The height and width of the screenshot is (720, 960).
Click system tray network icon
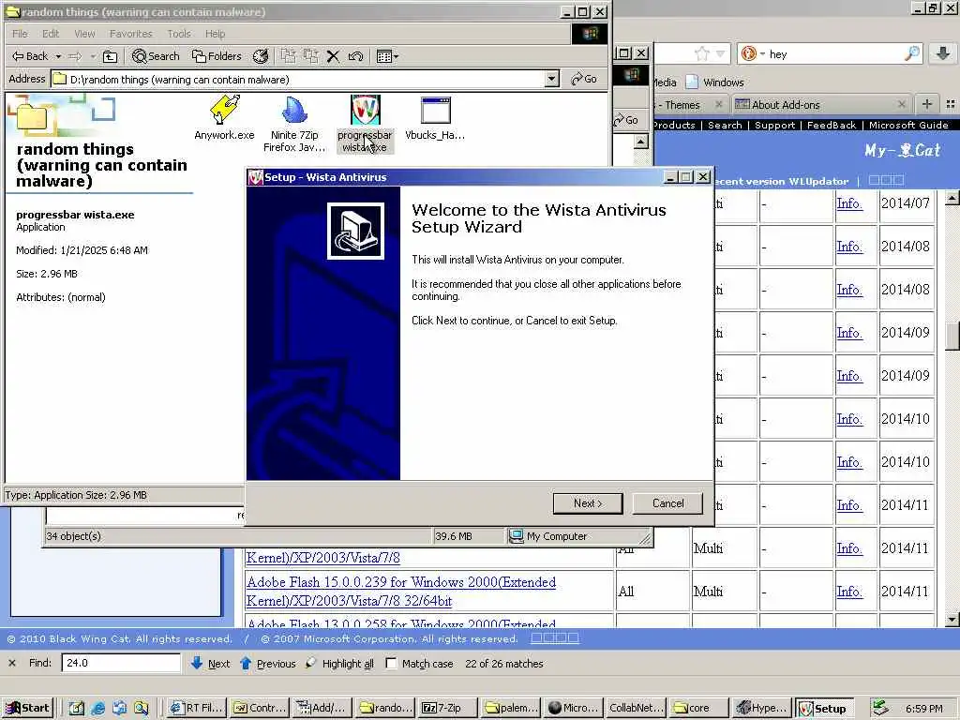(x=879, y=708)
